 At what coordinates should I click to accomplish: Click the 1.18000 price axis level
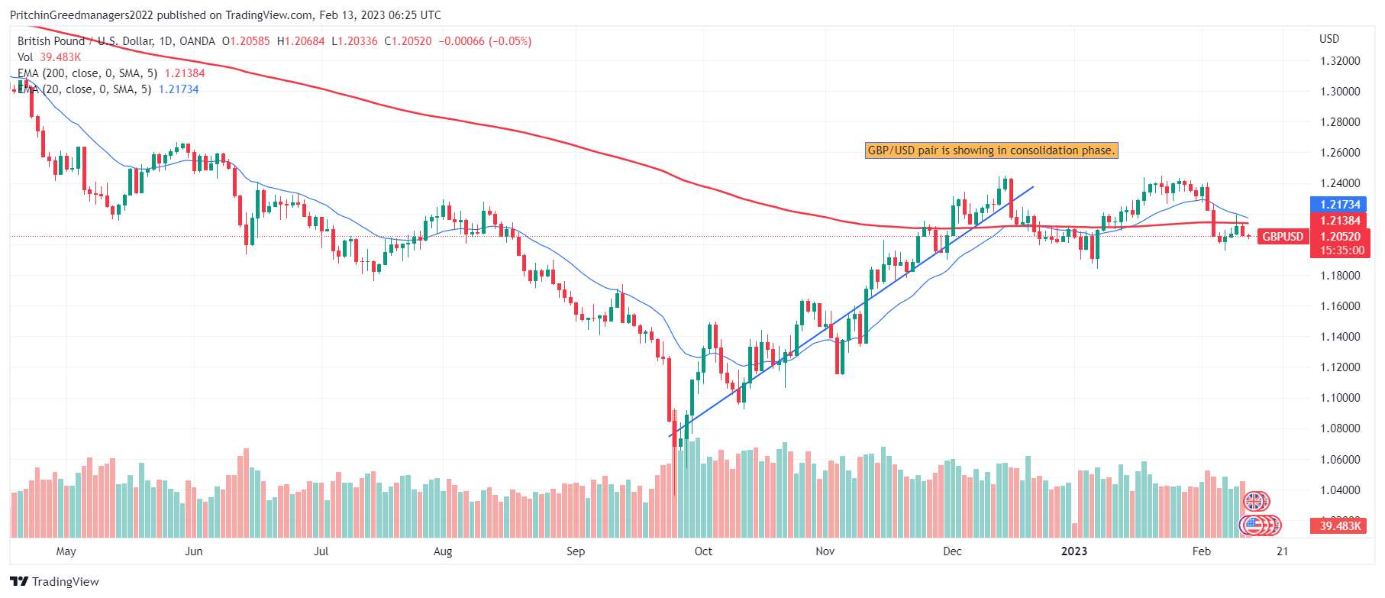pos(1340,276)
